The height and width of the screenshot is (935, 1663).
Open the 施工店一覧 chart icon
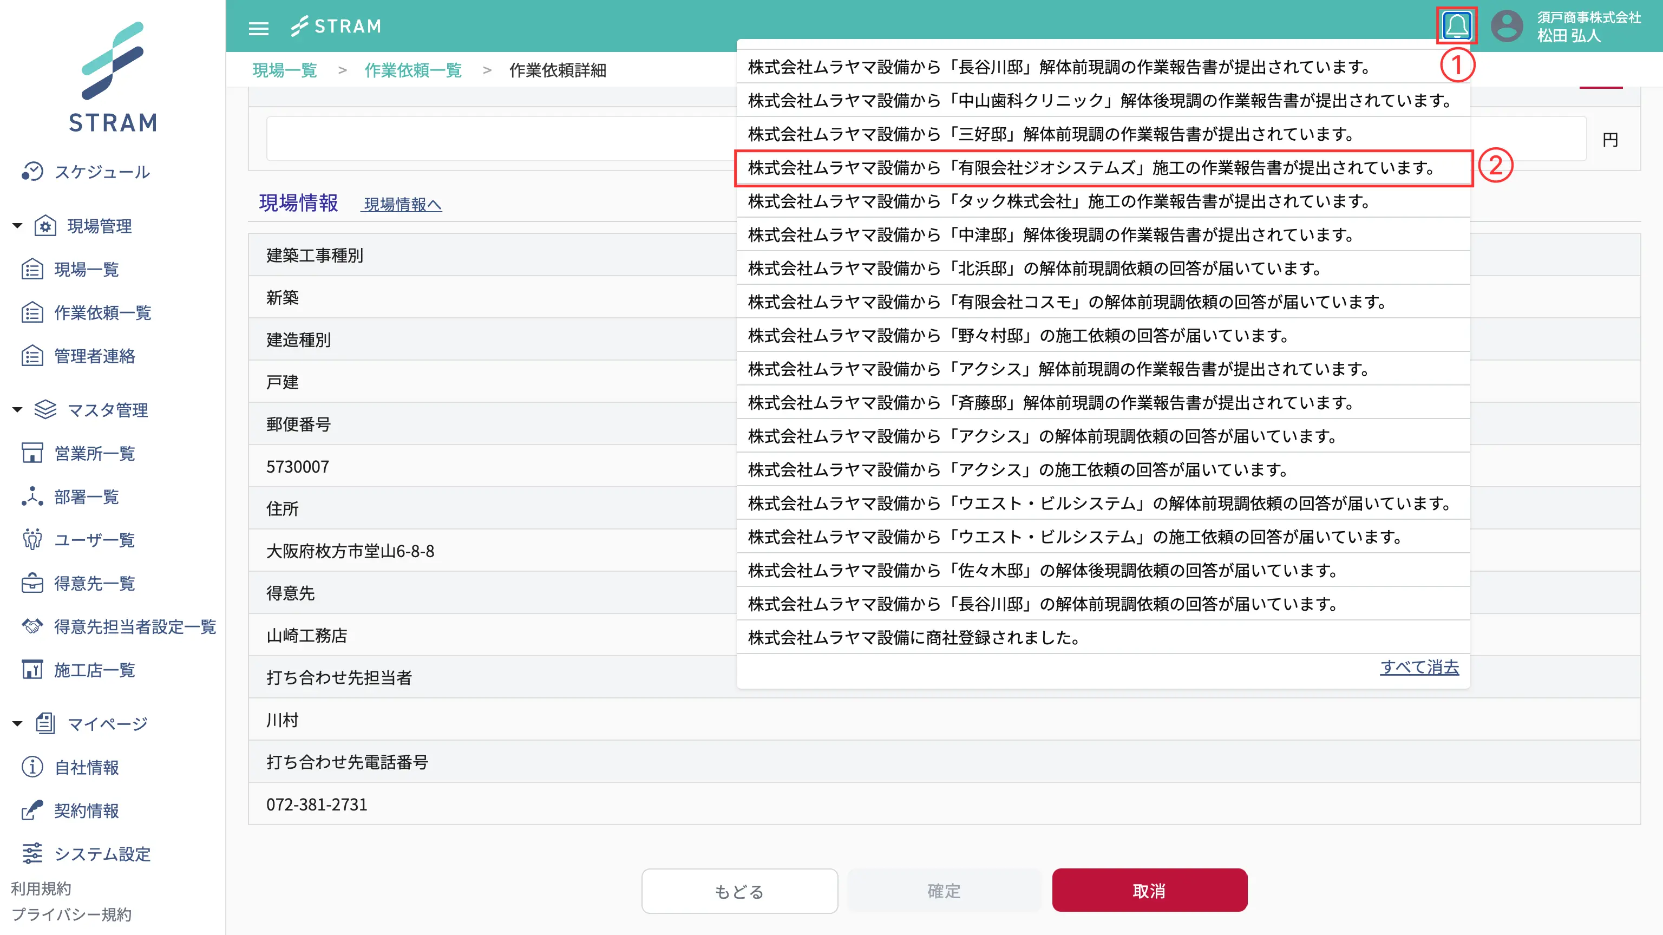pos(31,670)
